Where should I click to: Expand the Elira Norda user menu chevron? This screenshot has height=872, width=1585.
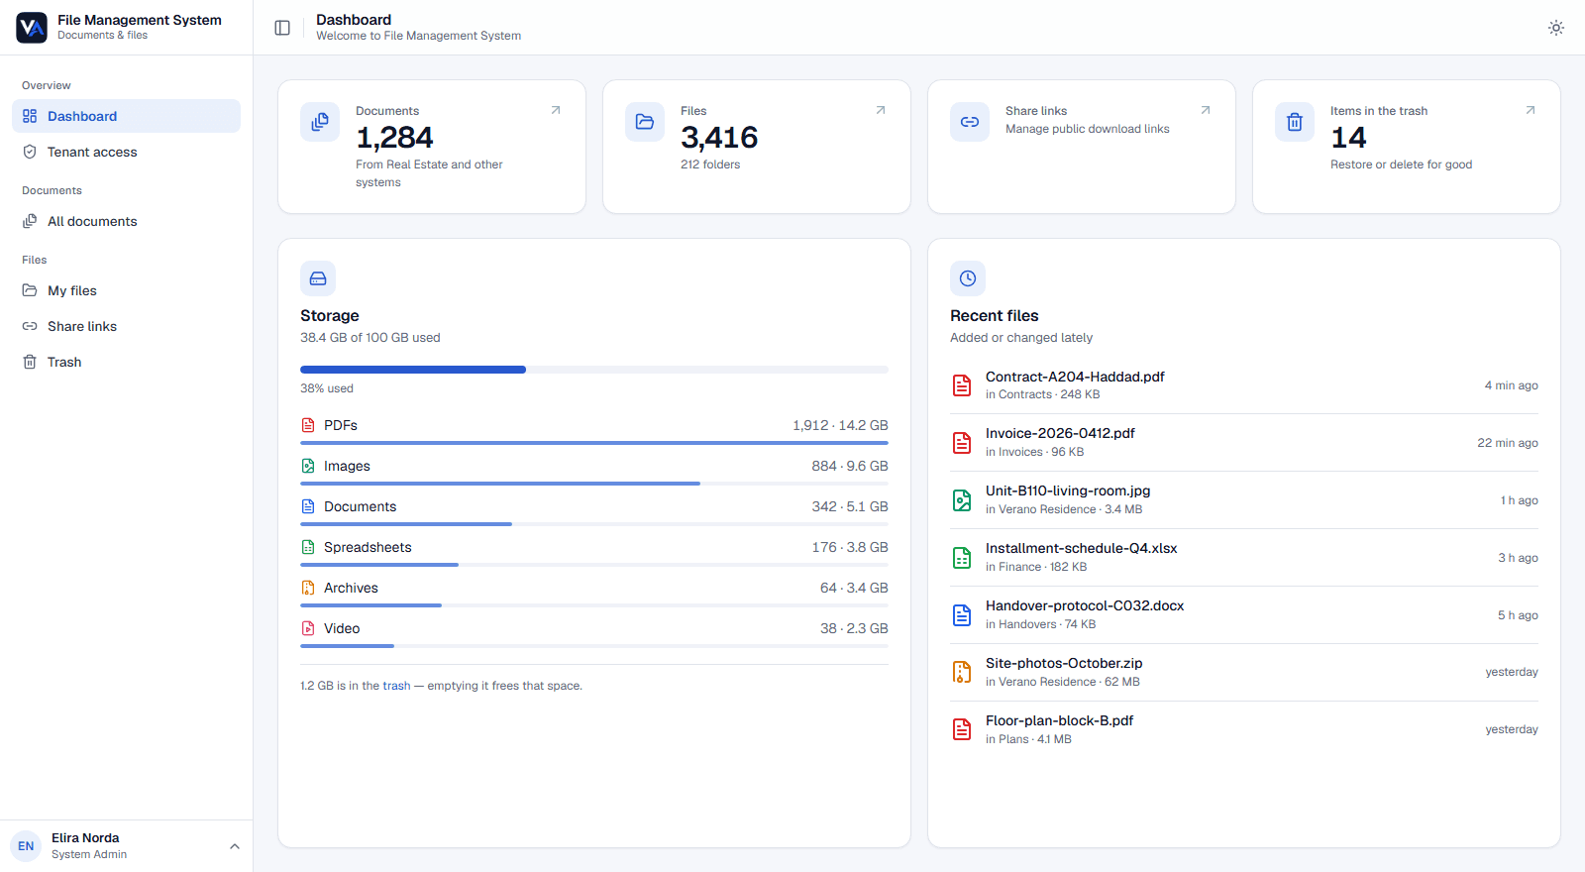235,846
